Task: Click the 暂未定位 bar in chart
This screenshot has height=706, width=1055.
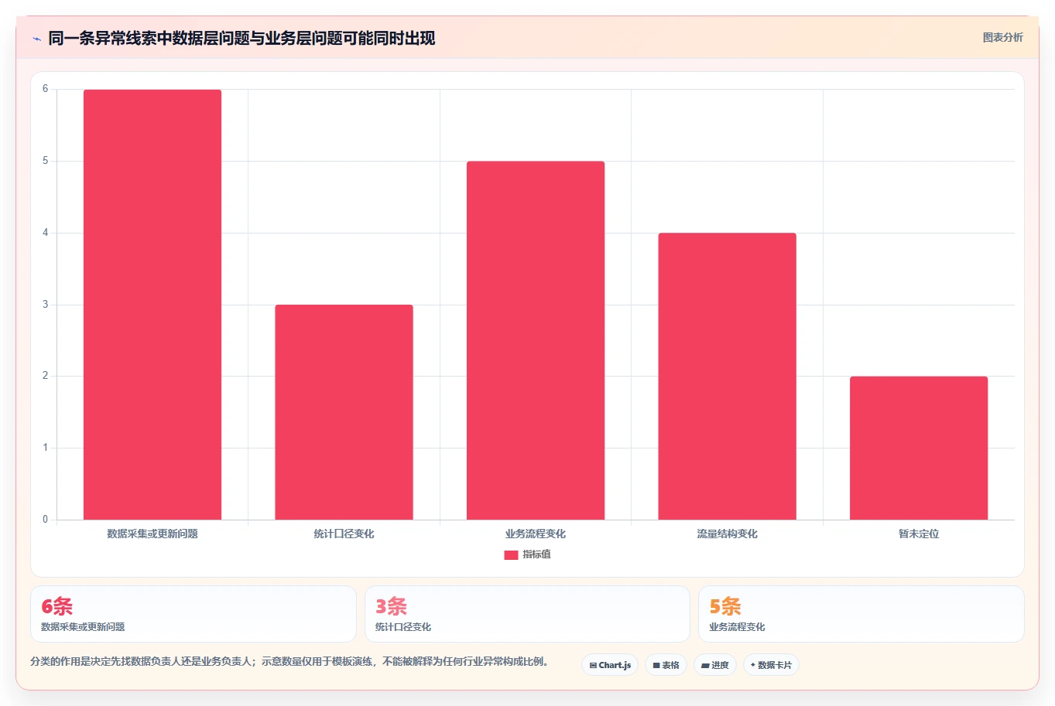Action: 919,448
